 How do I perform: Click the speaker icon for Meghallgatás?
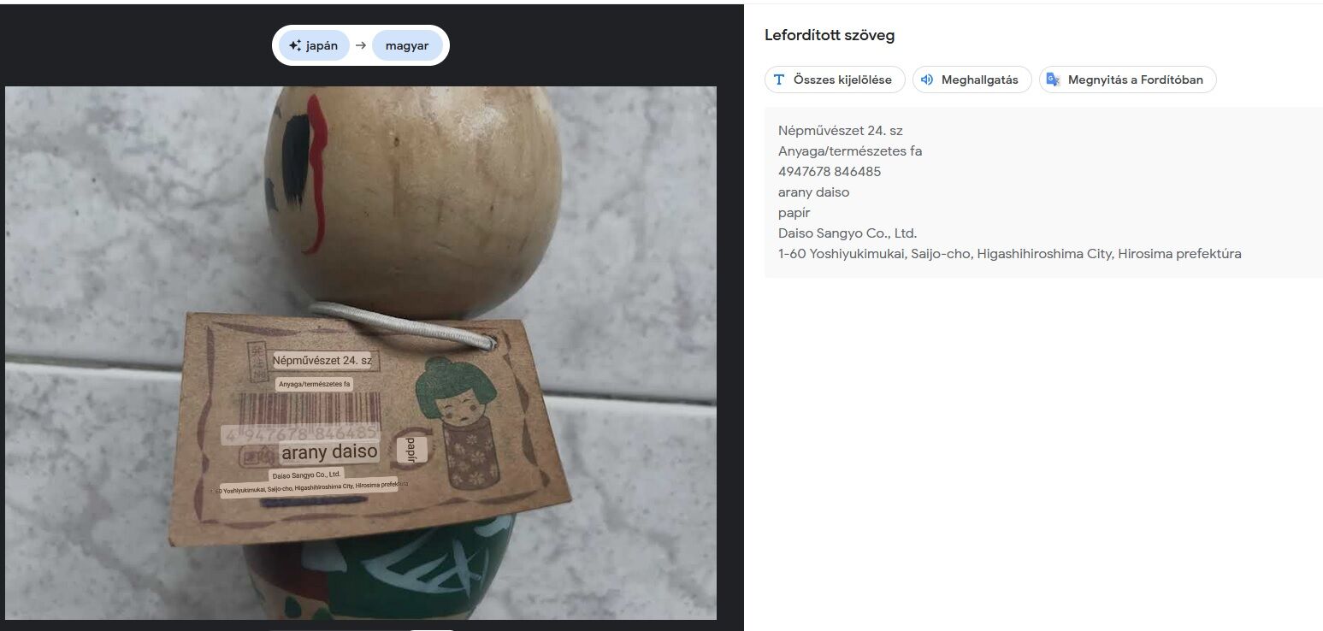pyautogui.click(x=927, y=80)
